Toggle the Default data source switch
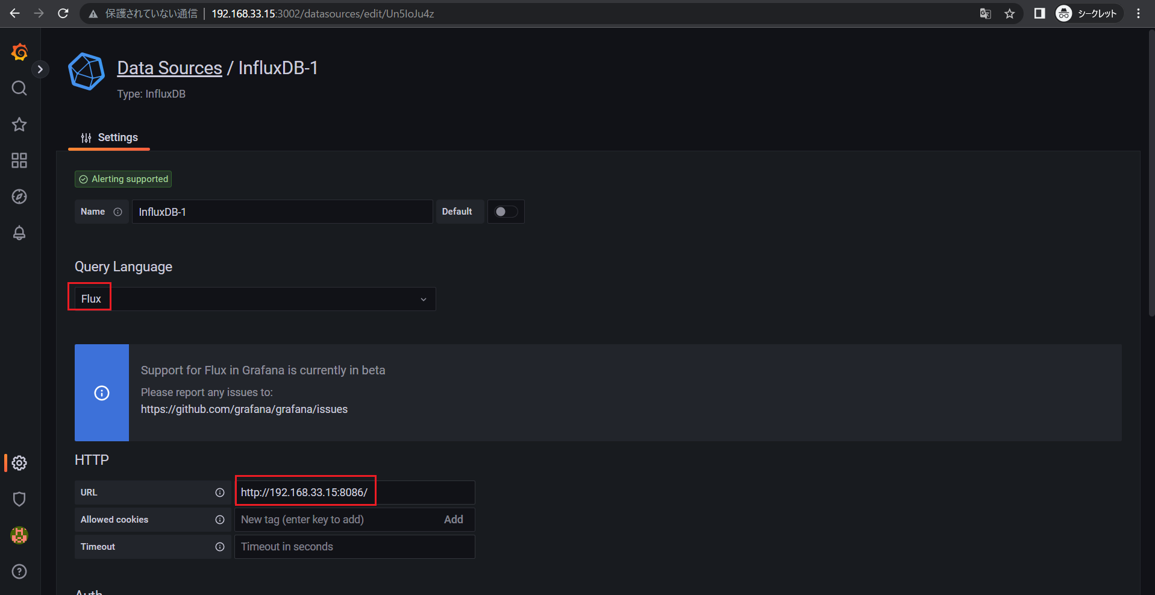The height and width of the screenshot is (595, 1155). (x=506, y=212)
